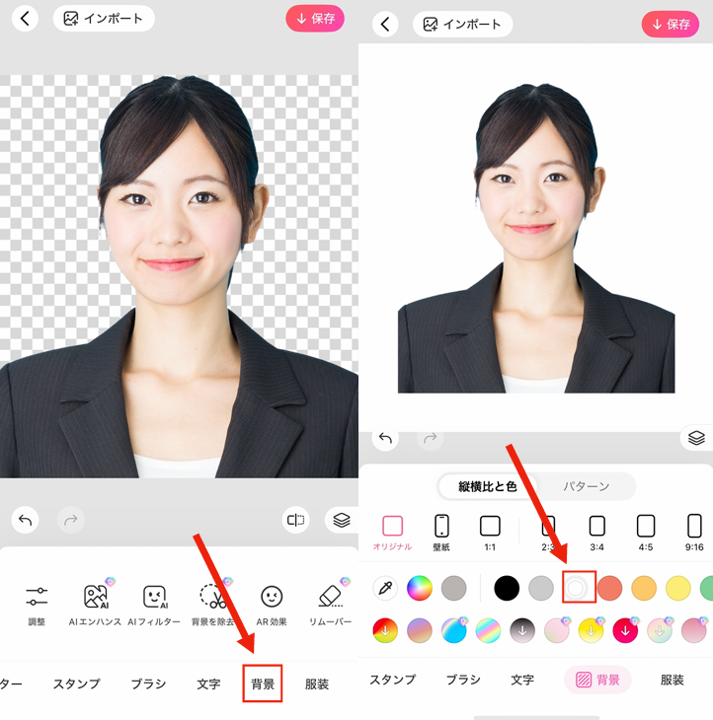Redo edit in left screen

71,520
